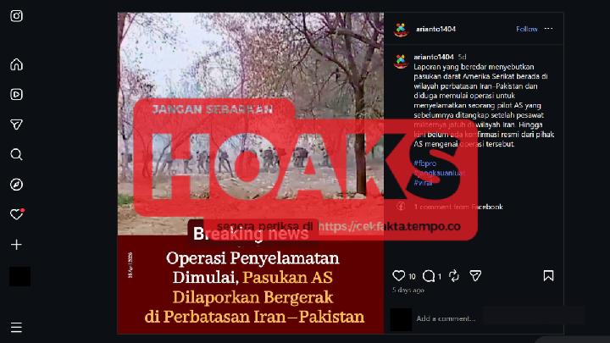The image size is (610, 343).
Task: Open direct Messages paper plane icon
Action: point(16,124)
